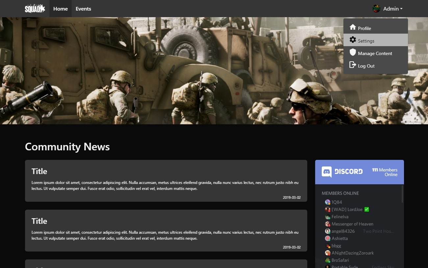Select the [WAD] LordJoe member name
The height and width of the screenshot is (268, 428).
click(x=347, y=209)
